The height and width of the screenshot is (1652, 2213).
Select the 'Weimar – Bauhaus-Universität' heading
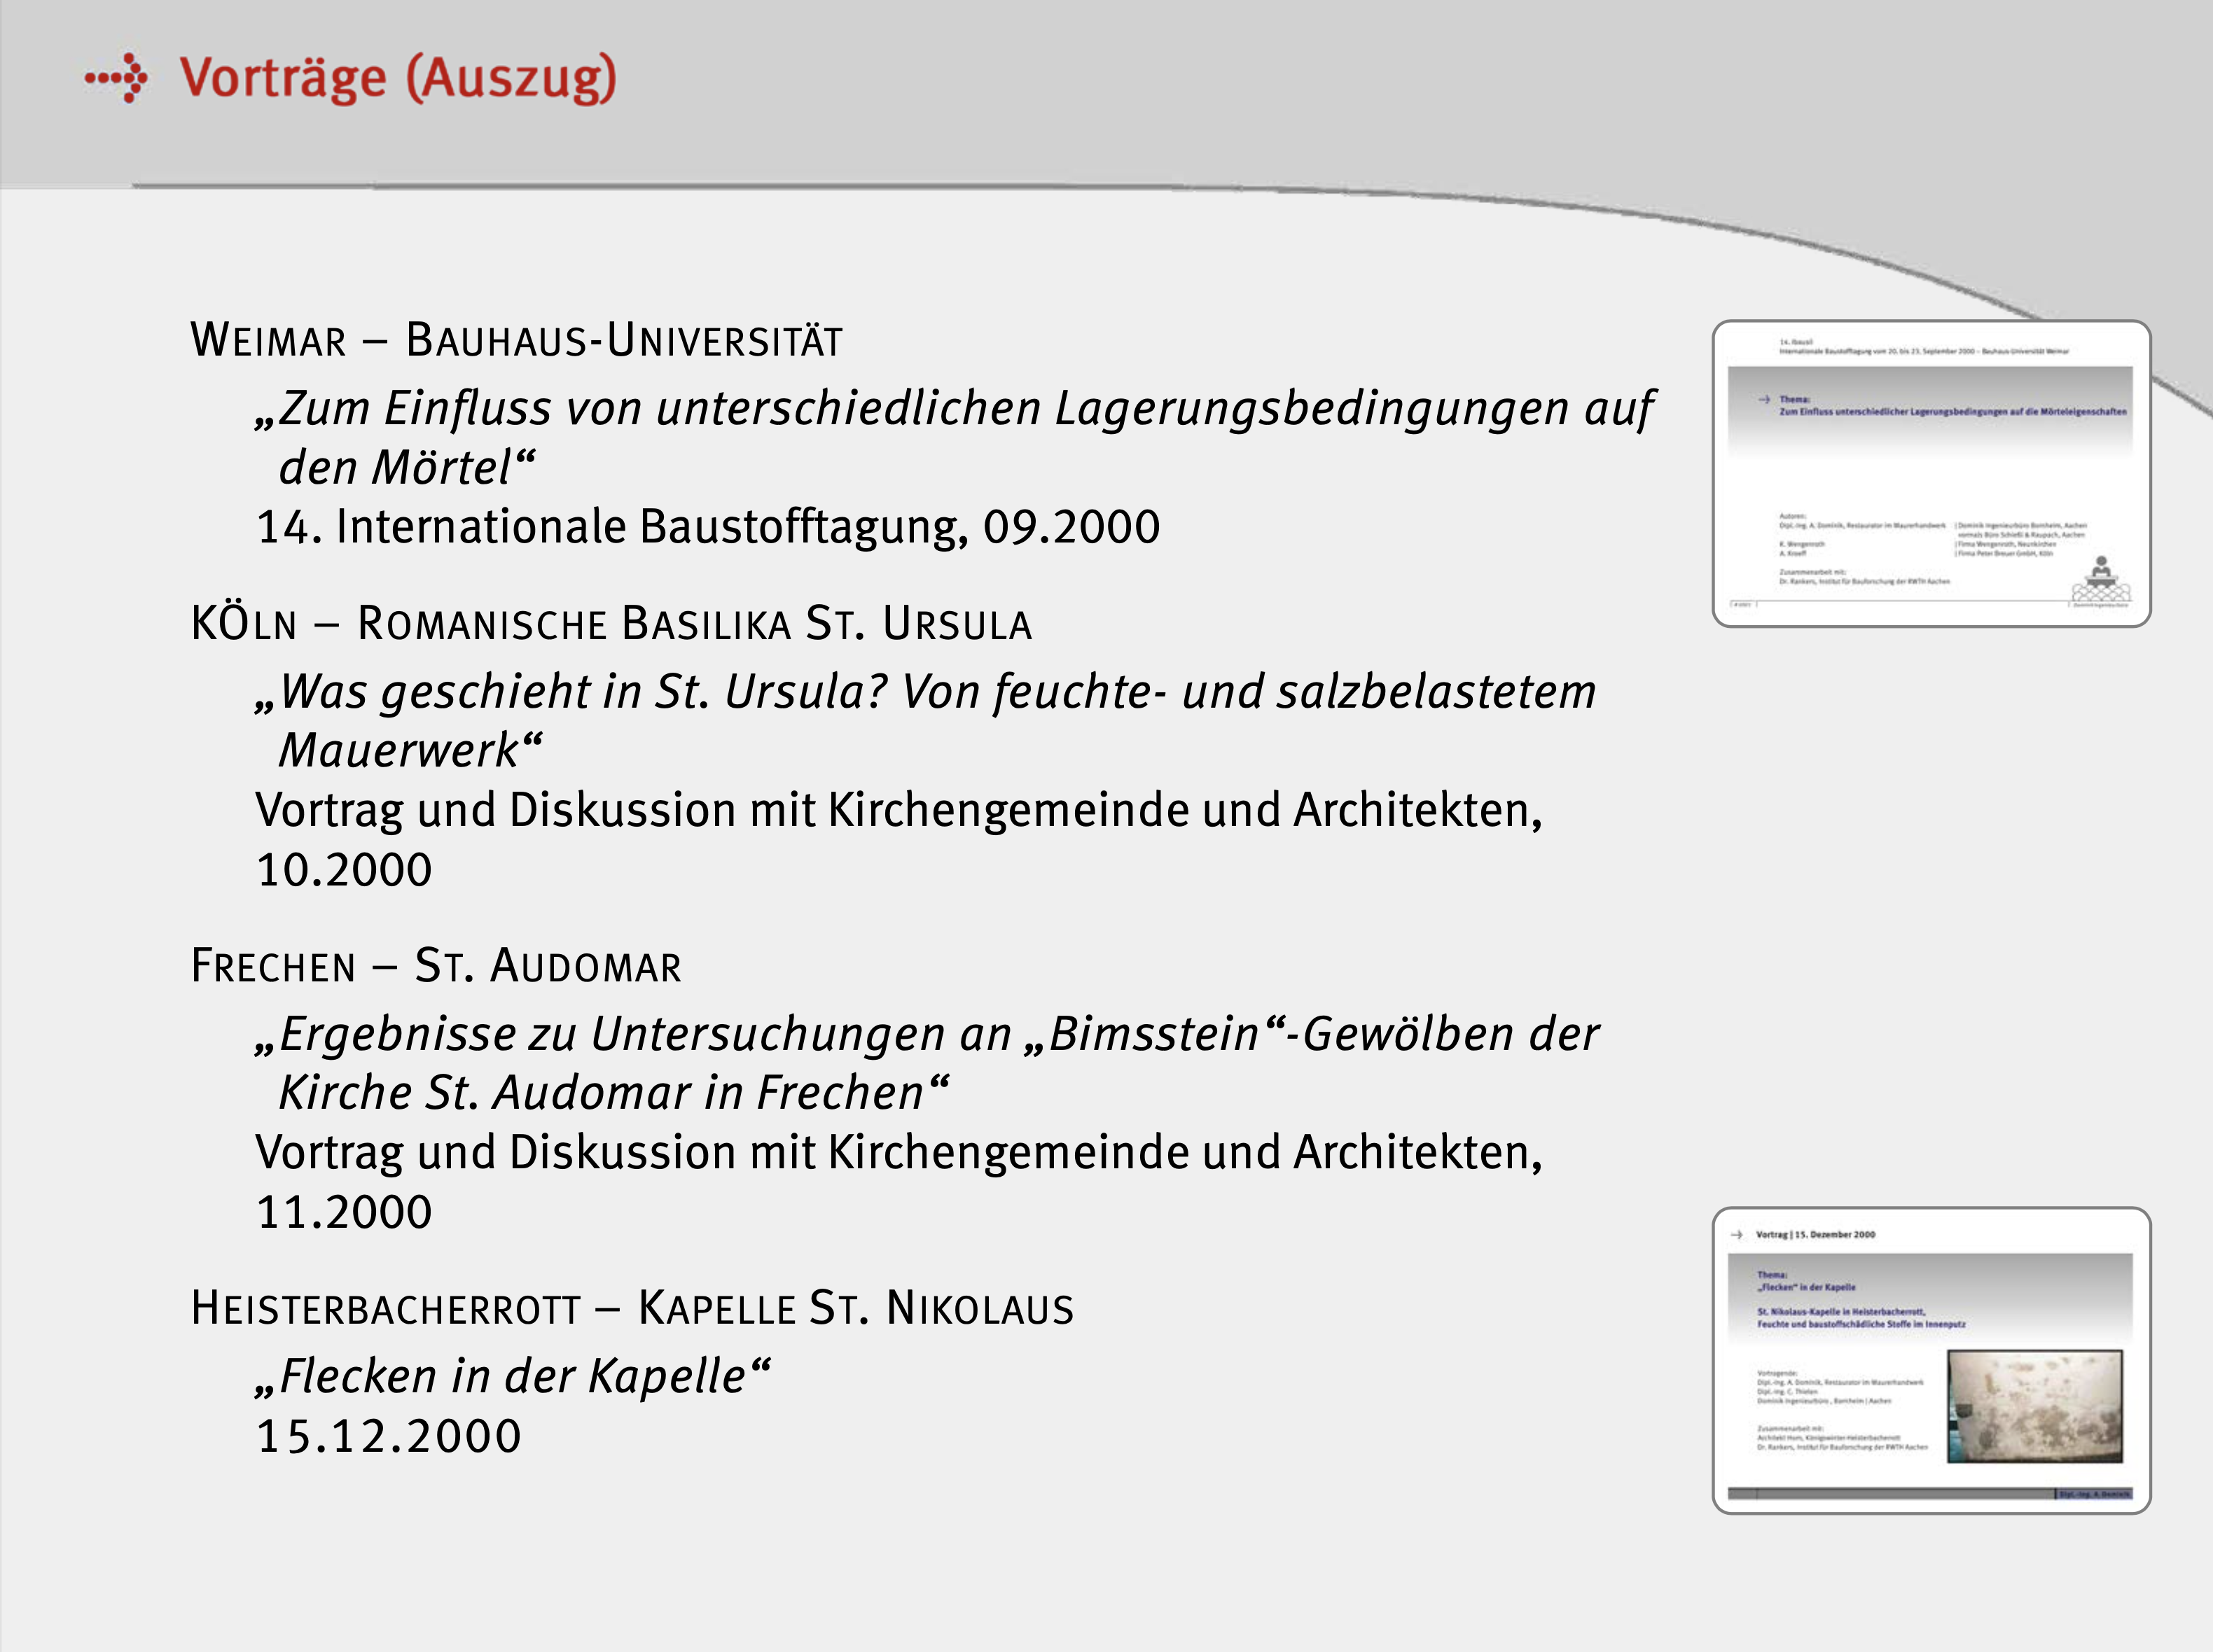tap(516, 340)
